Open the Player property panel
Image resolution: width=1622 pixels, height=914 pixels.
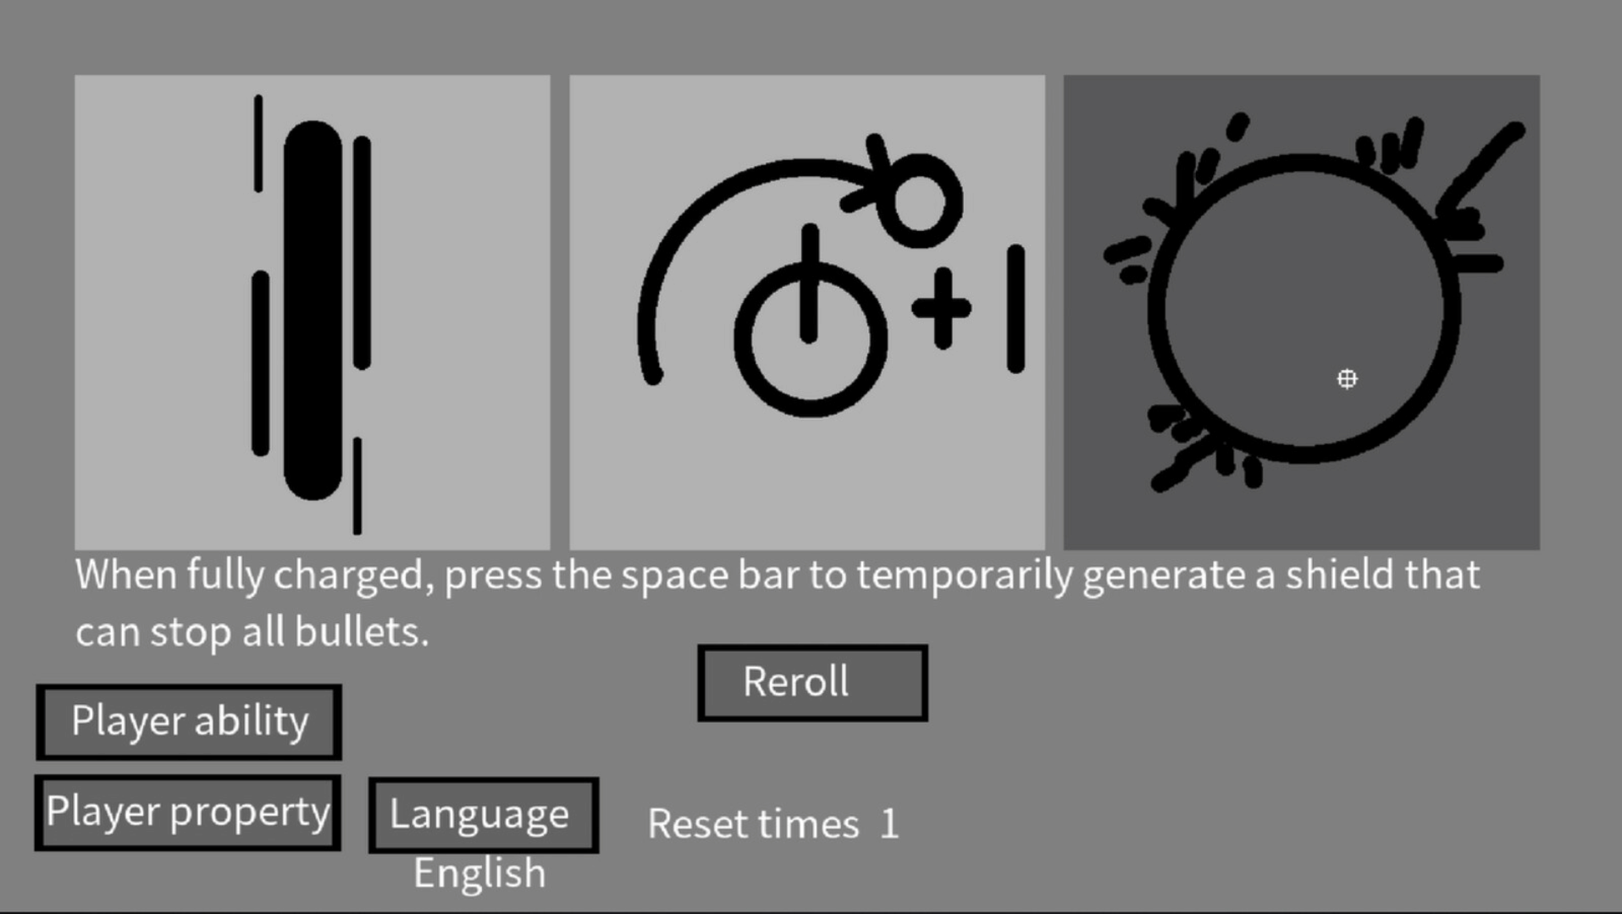tap(188, 812)
